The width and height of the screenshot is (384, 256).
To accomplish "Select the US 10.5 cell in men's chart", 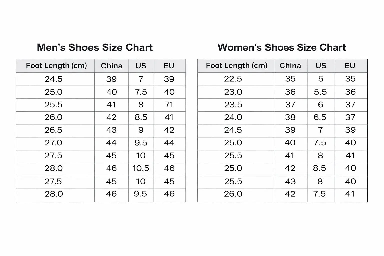I will [141, 168].
